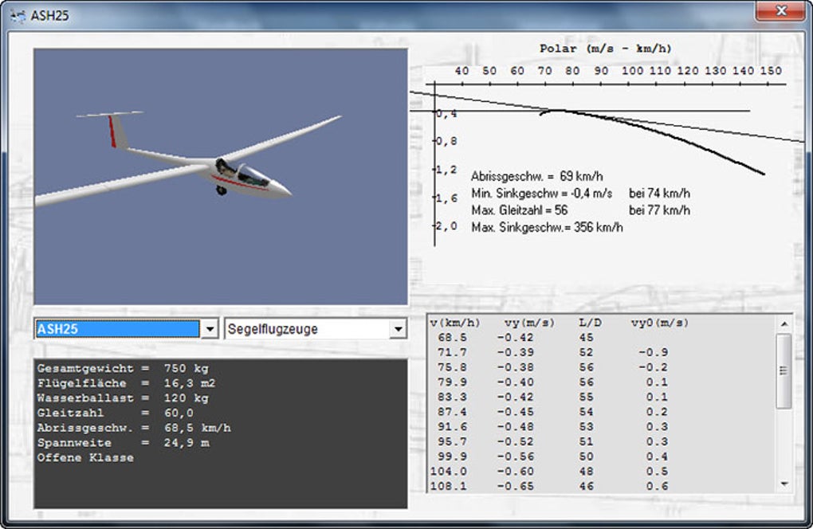
Task: Click the polar table scrollbar thumb
Action: click(784, 371)
